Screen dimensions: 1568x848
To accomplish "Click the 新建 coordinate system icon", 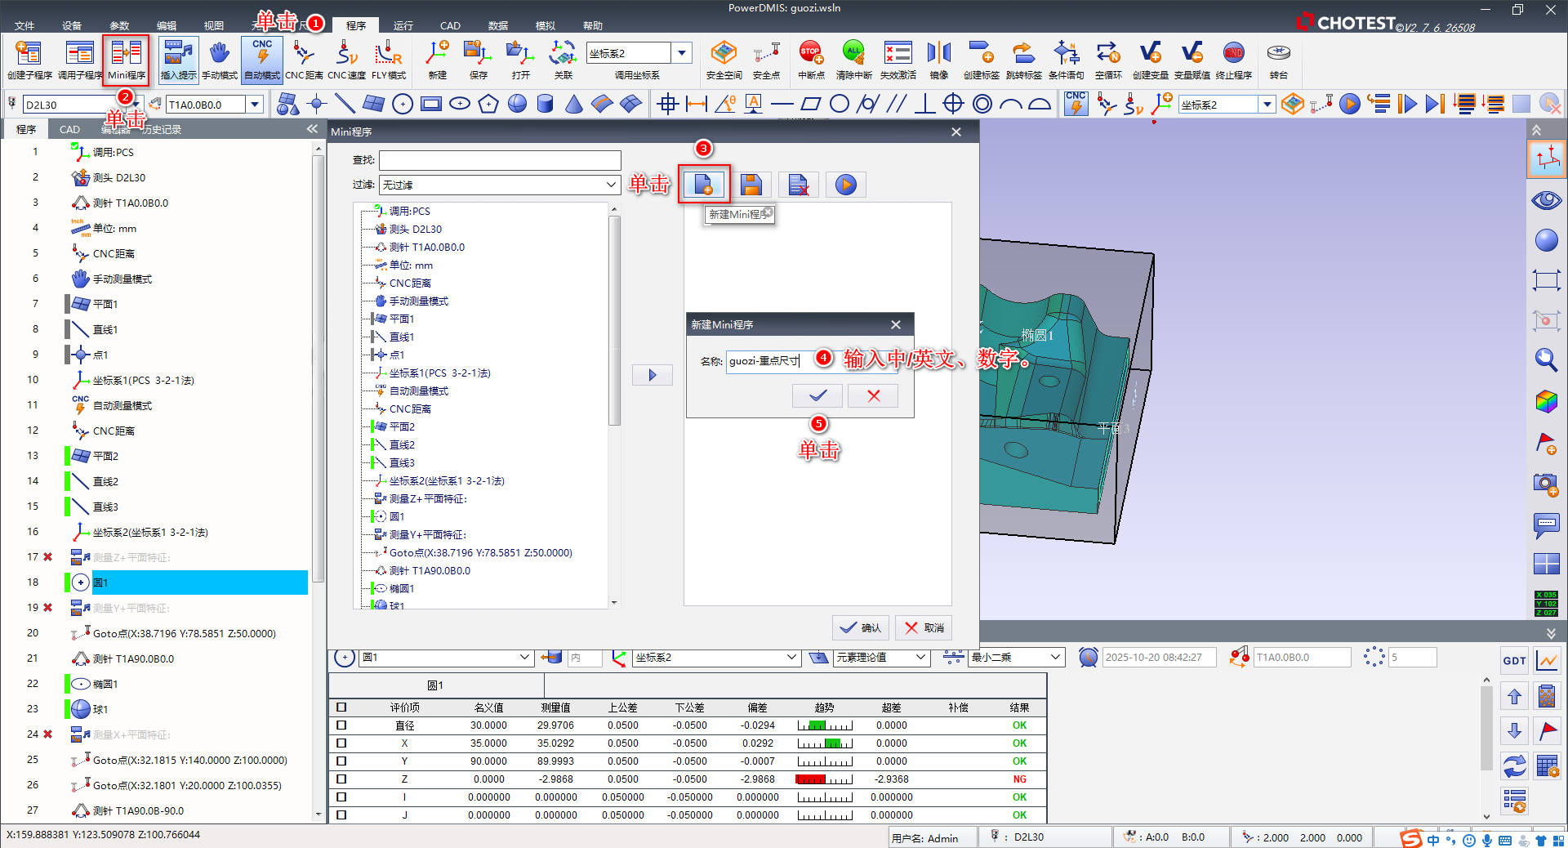I will (x=438, y=60).
